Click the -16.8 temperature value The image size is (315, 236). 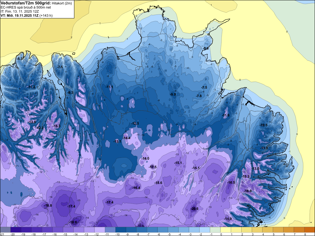[48, 205]
